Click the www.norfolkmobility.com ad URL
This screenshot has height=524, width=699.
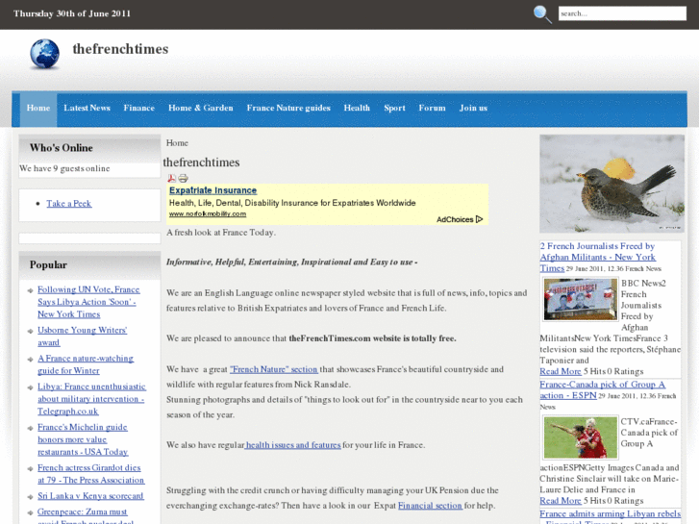(x=208, y=214)
